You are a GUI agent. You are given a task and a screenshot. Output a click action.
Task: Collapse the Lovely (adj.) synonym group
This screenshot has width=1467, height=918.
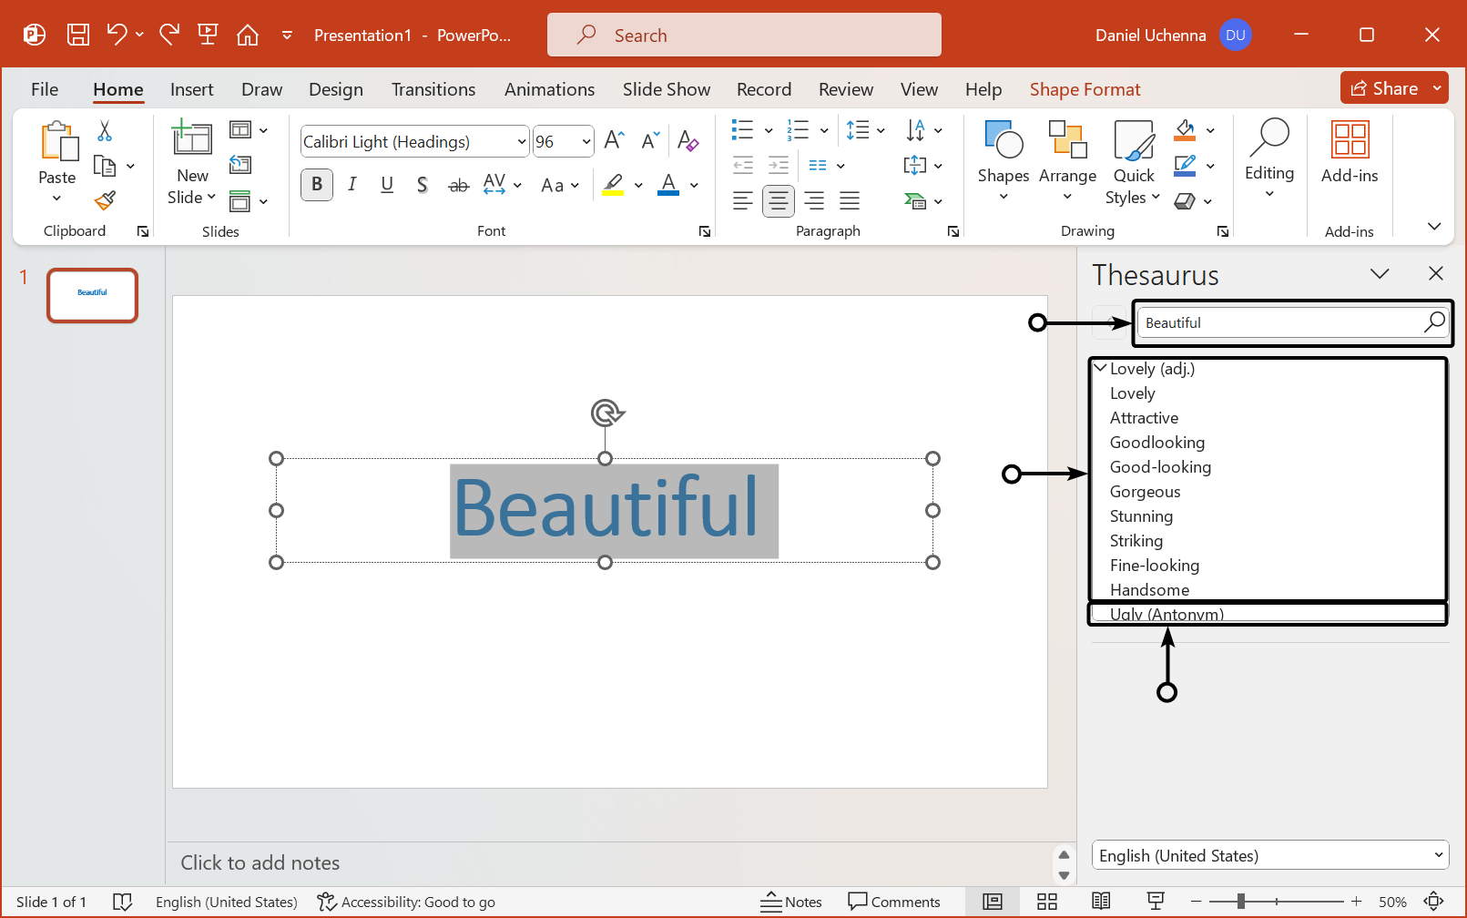tap(1101, 368)
